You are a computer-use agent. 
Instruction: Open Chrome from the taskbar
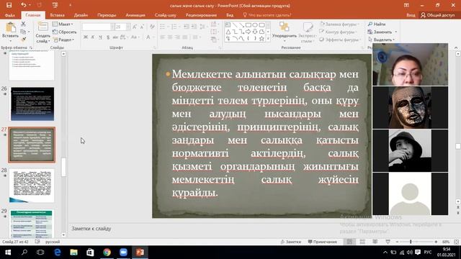point(107,253)
